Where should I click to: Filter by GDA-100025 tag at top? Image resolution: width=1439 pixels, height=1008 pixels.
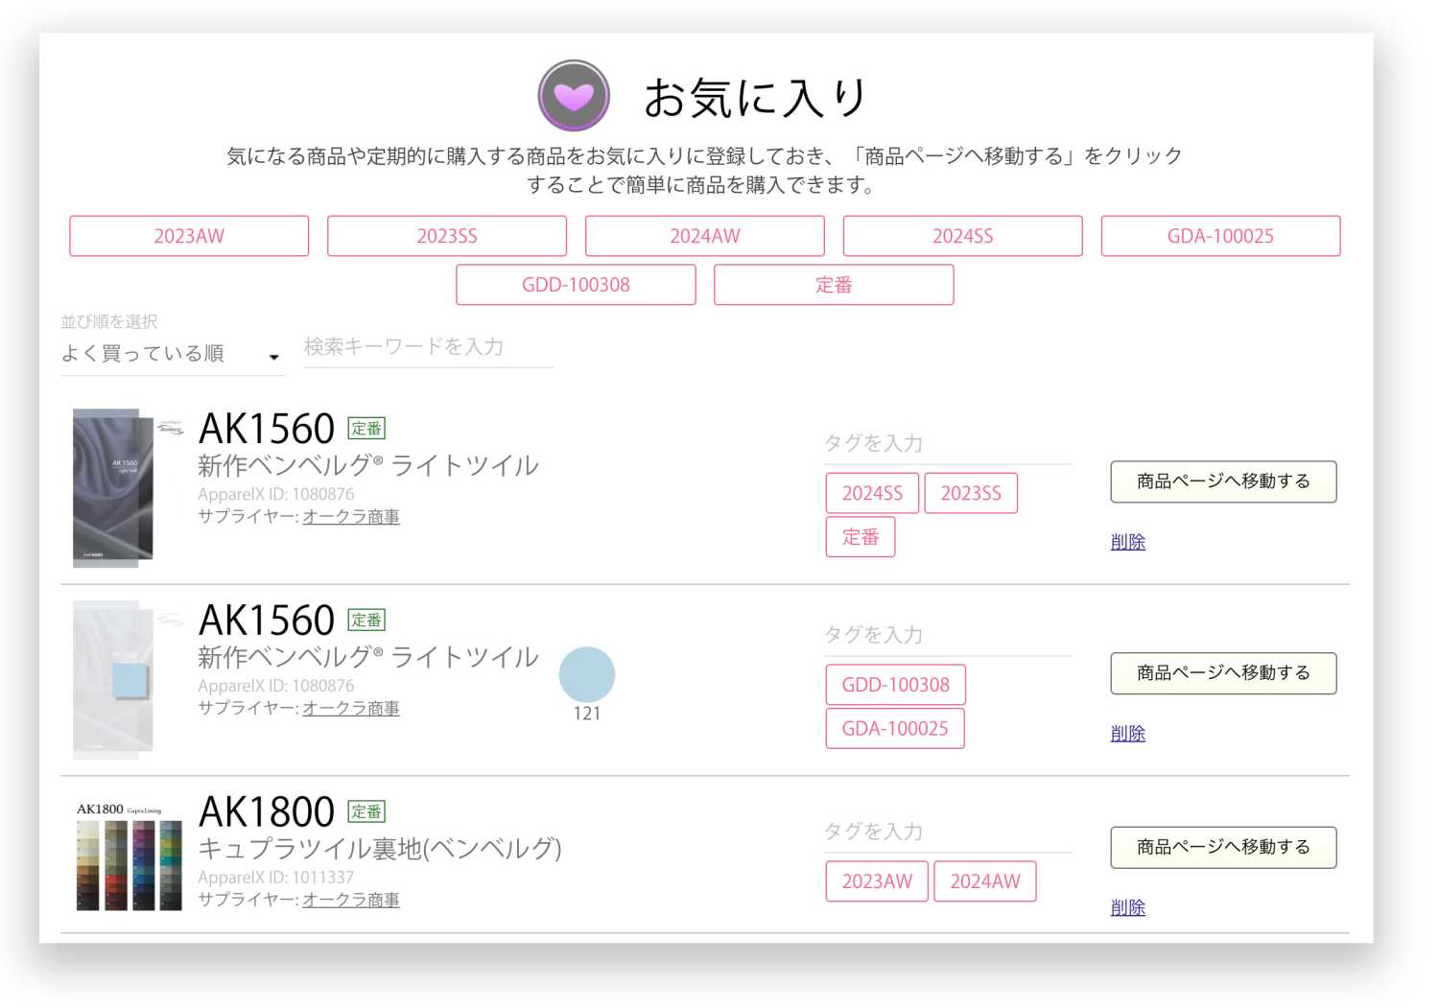tap(1219, 236)
